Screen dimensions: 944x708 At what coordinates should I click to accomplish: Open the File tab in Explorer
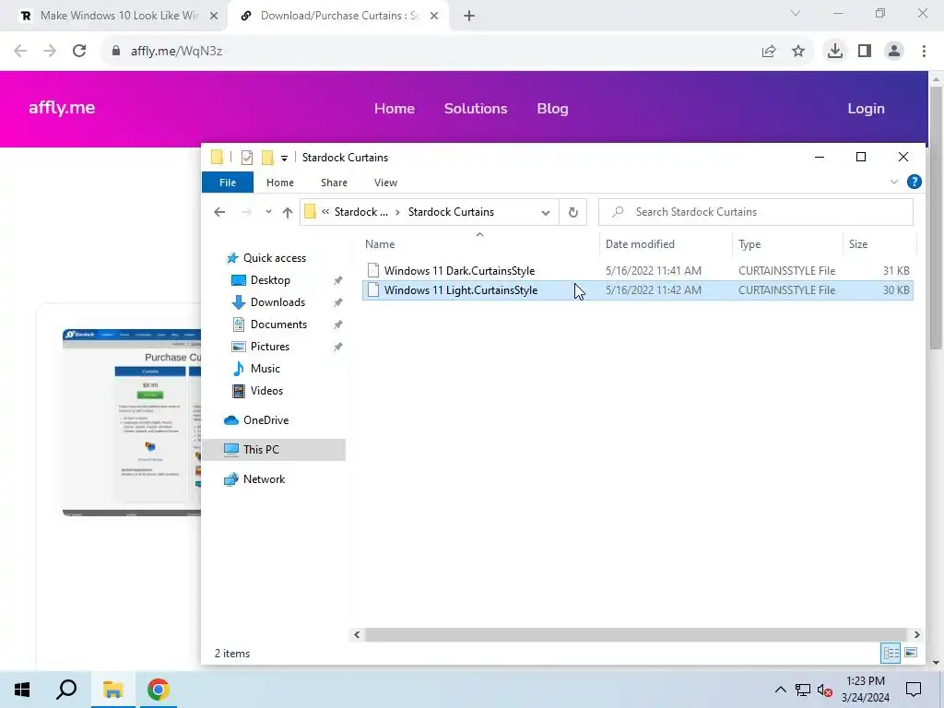coord(228,183)
